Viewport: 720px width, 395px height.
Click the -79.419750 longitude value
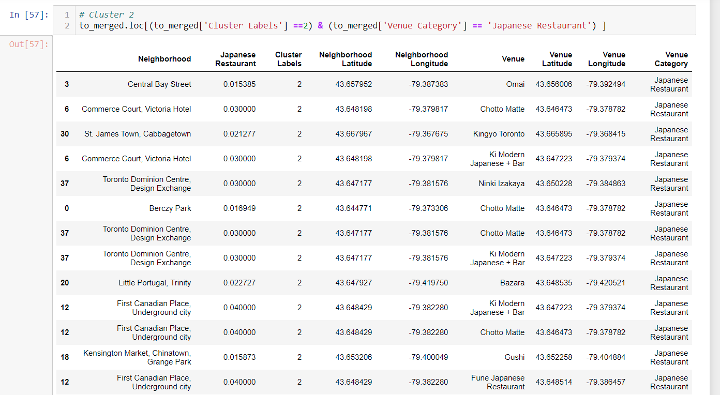428,283
